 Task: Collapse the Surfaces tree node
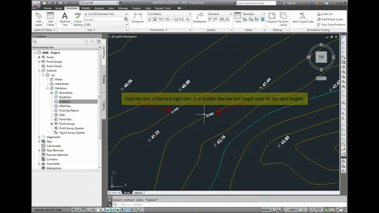point(39,70)
